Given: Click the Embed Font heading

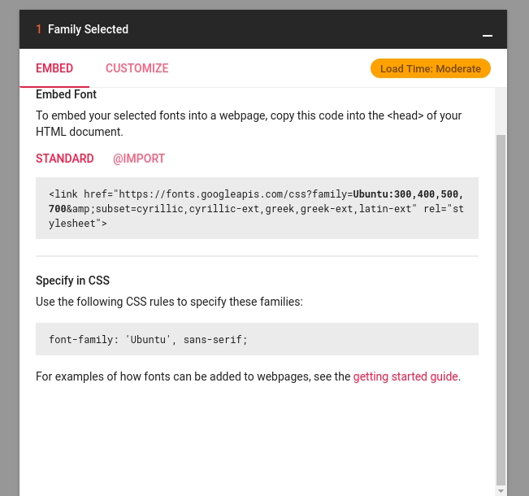Looking at the screenshot, I should tap(66, 94).
